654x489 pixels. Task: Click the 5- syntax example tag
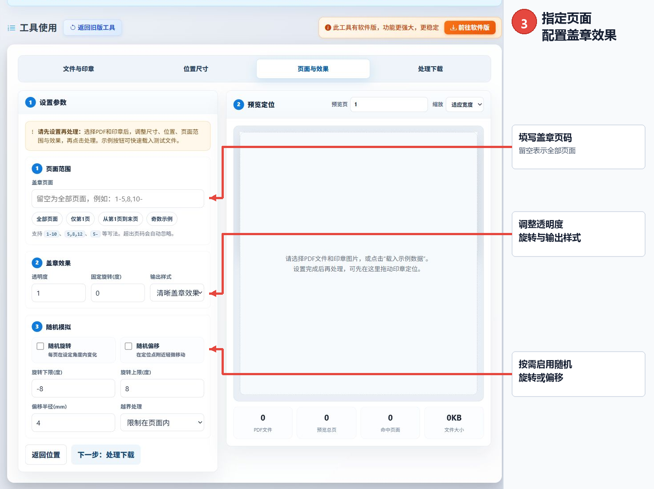pos(95,234)
